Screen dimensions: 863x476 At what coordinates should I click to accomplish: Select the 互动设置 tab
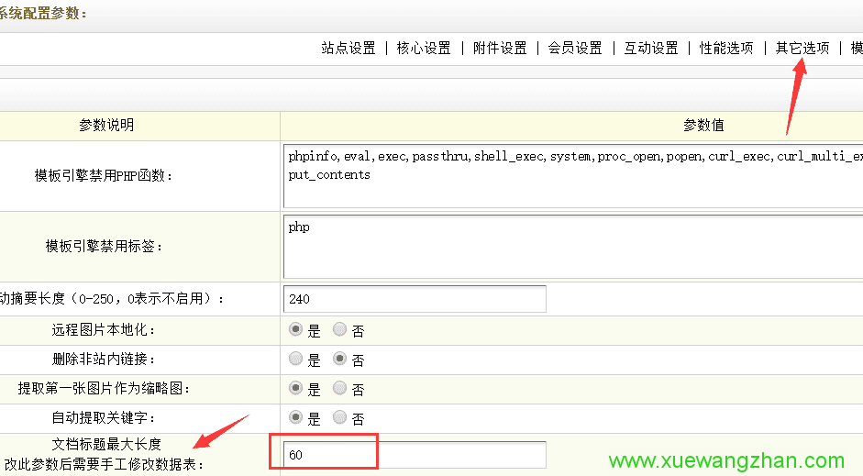[x=651, y=49]
